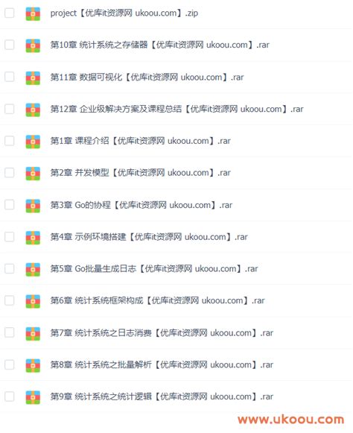Viewport: 353px width, 433px height.
Task: Tick the checkbox for project zip file
Action: tap(10, 13)
